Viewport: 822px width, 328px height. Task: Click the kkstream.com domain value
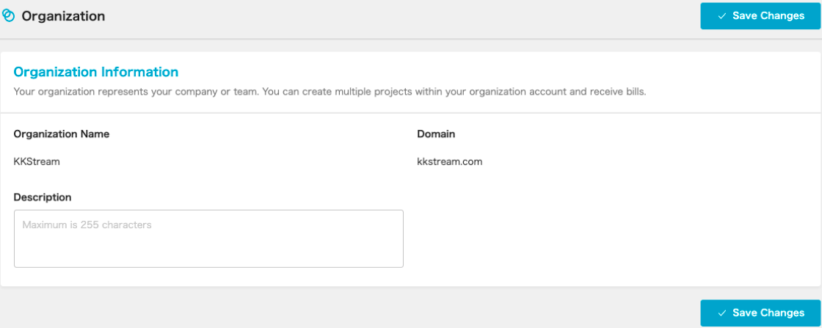(x=450, y=161)
